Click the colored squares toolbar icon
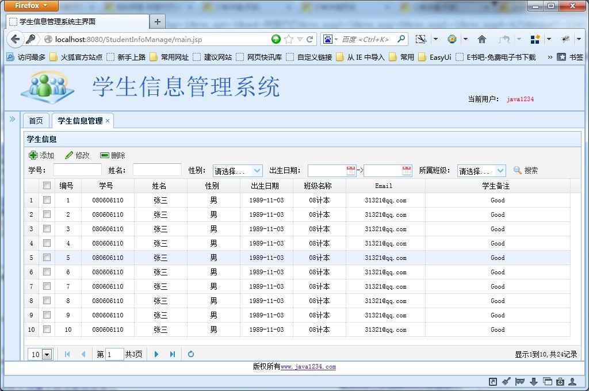 click(535, 39)
